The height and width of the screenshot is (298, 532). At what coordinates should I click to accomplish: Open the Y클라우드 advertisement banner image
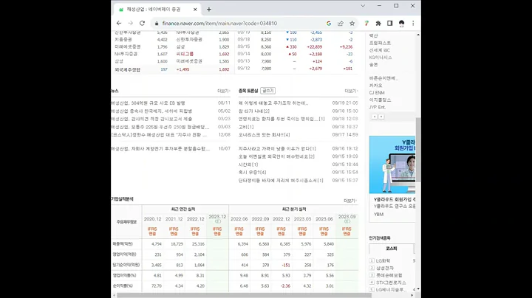[392, 164]
